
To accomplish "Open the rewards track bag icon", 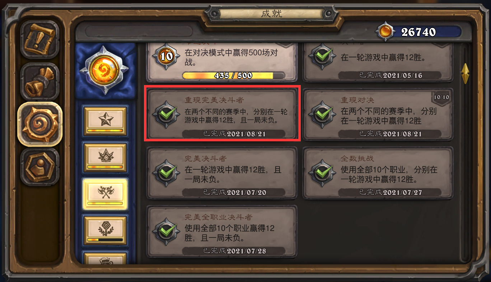I will click(x=39, y=82).
